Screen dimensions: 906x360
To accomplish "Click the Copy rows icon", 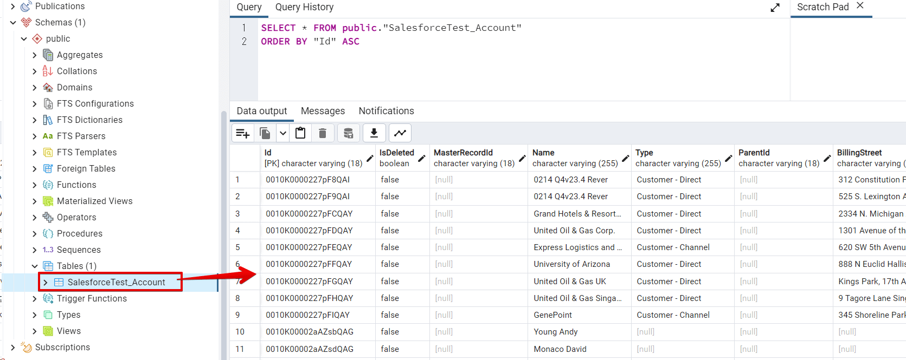I will [265, 133].
